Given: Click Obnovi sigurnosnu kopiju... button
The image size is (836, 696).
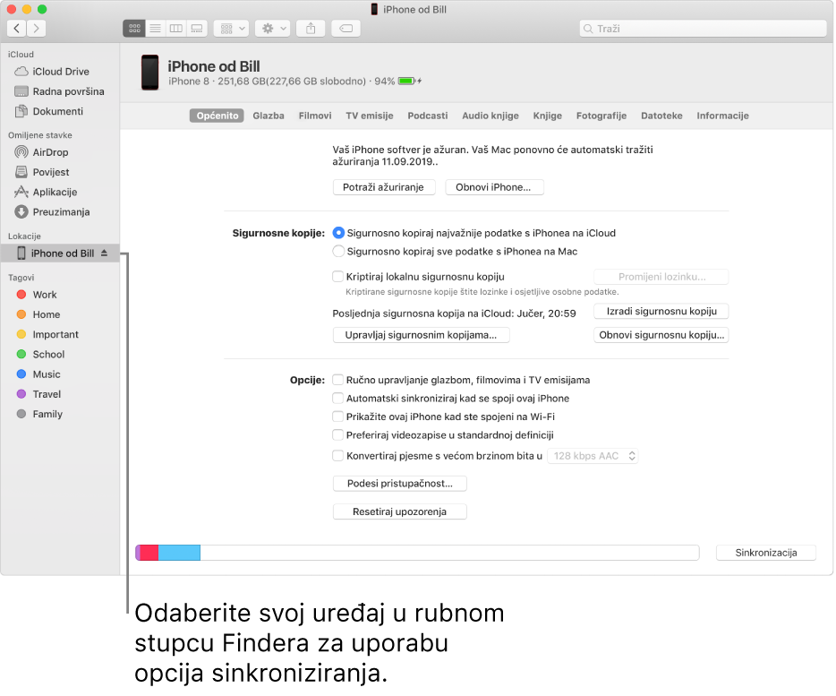Looking at the screenshot, I should coord(661,335).
